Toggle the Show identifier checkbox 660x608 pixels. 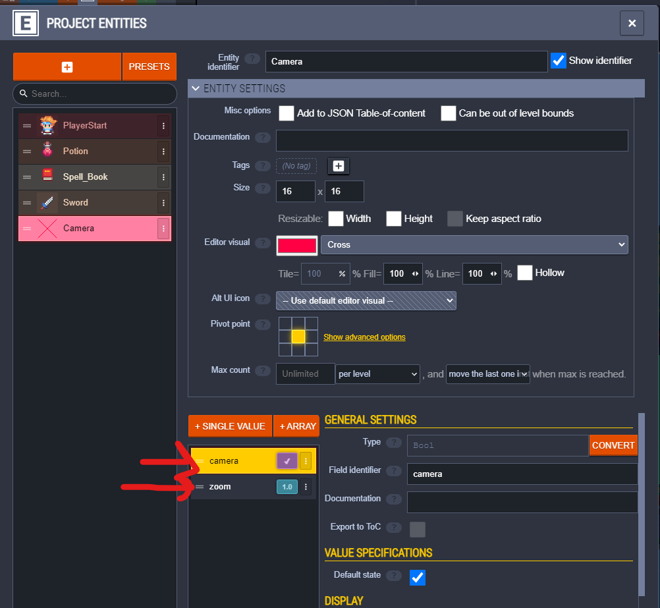[x=559, y=61]
